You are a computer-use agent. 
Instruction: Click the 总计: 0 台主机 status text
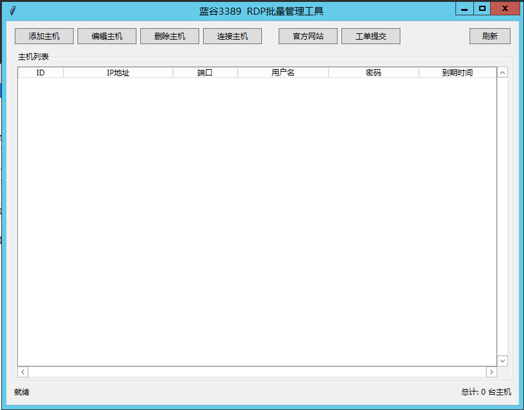pos(486,392)
